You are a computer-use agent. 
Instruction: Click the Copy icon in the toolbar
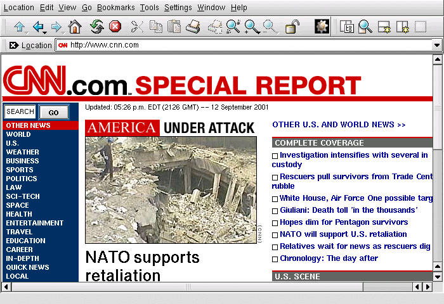click(156, 27)
